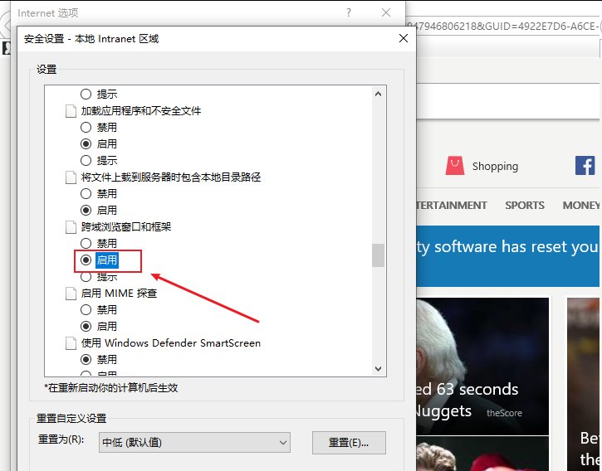Select 启用 under 跨域浏览窗口和框架
Viewport: 602px width, 471px height.
(86, 260)
